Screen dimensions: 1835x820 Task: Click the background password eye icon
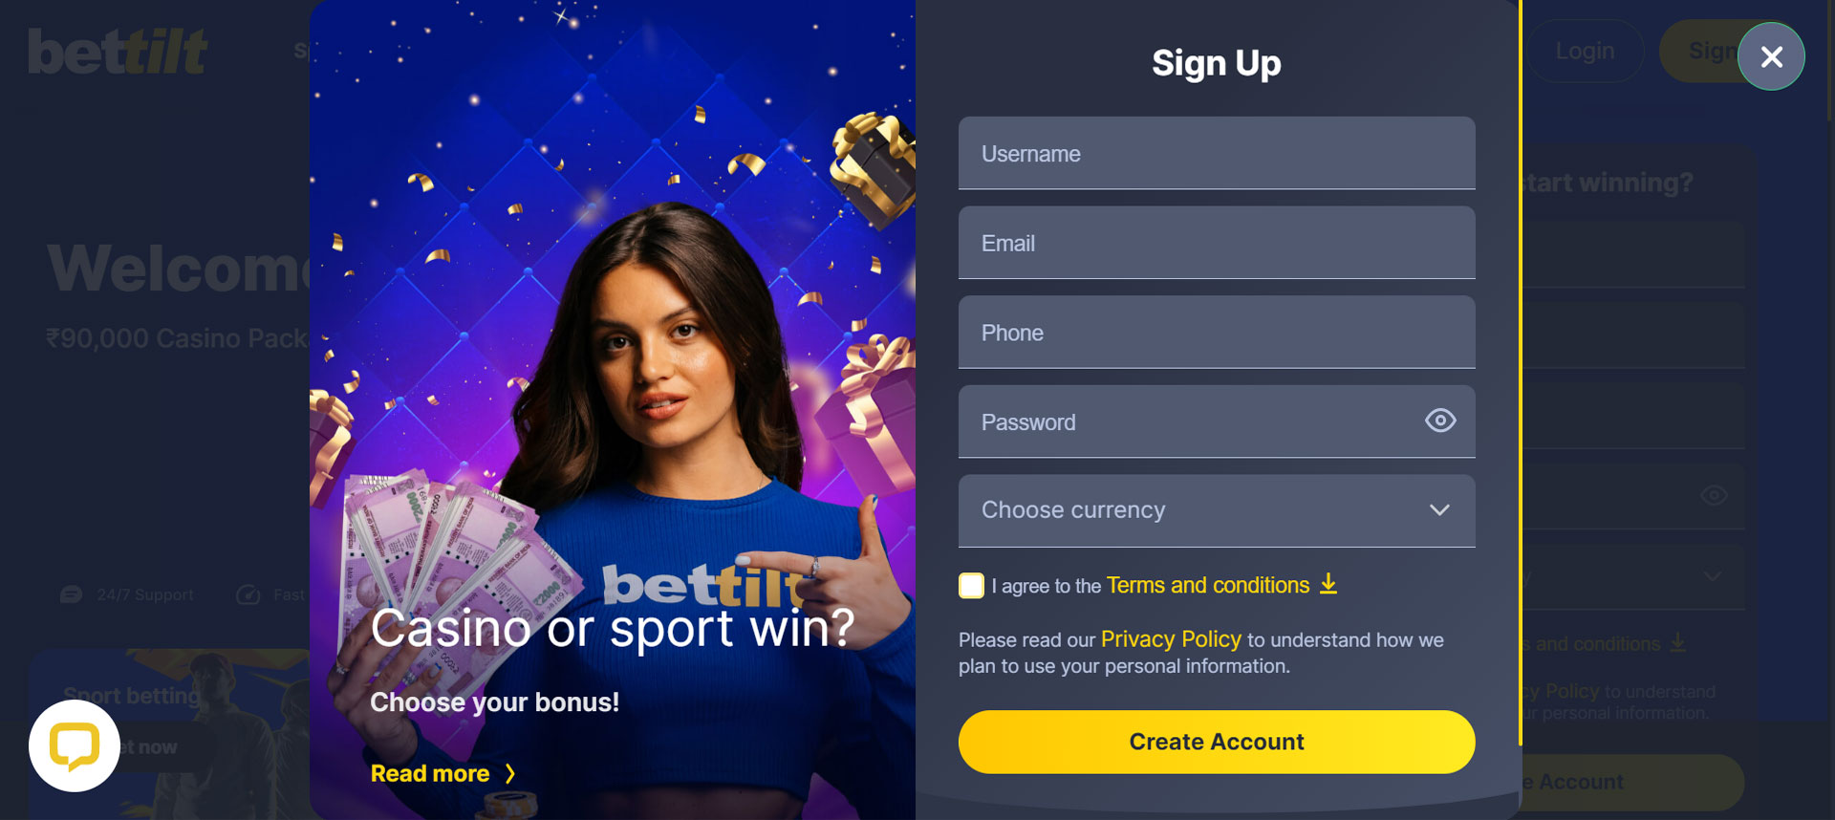click(1714, 495)
